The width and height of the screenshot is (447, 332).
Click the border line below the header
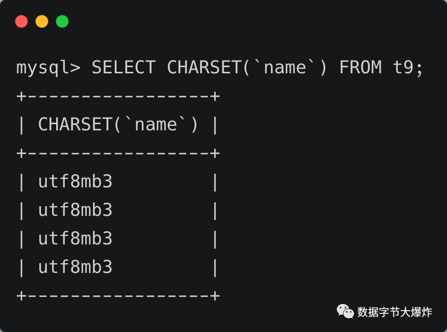[x=118, y=153]
